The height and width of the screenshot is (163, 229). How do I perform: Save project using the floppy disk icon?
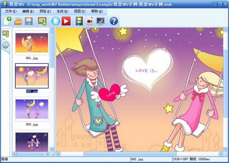pyautogui.click(x=29, y=21)
